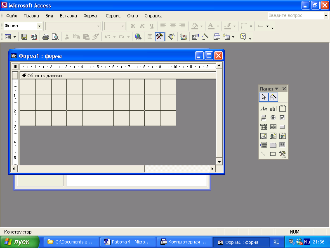Select the Line tool
Screen dimensions: 330x248
click(x=264, y=154)
